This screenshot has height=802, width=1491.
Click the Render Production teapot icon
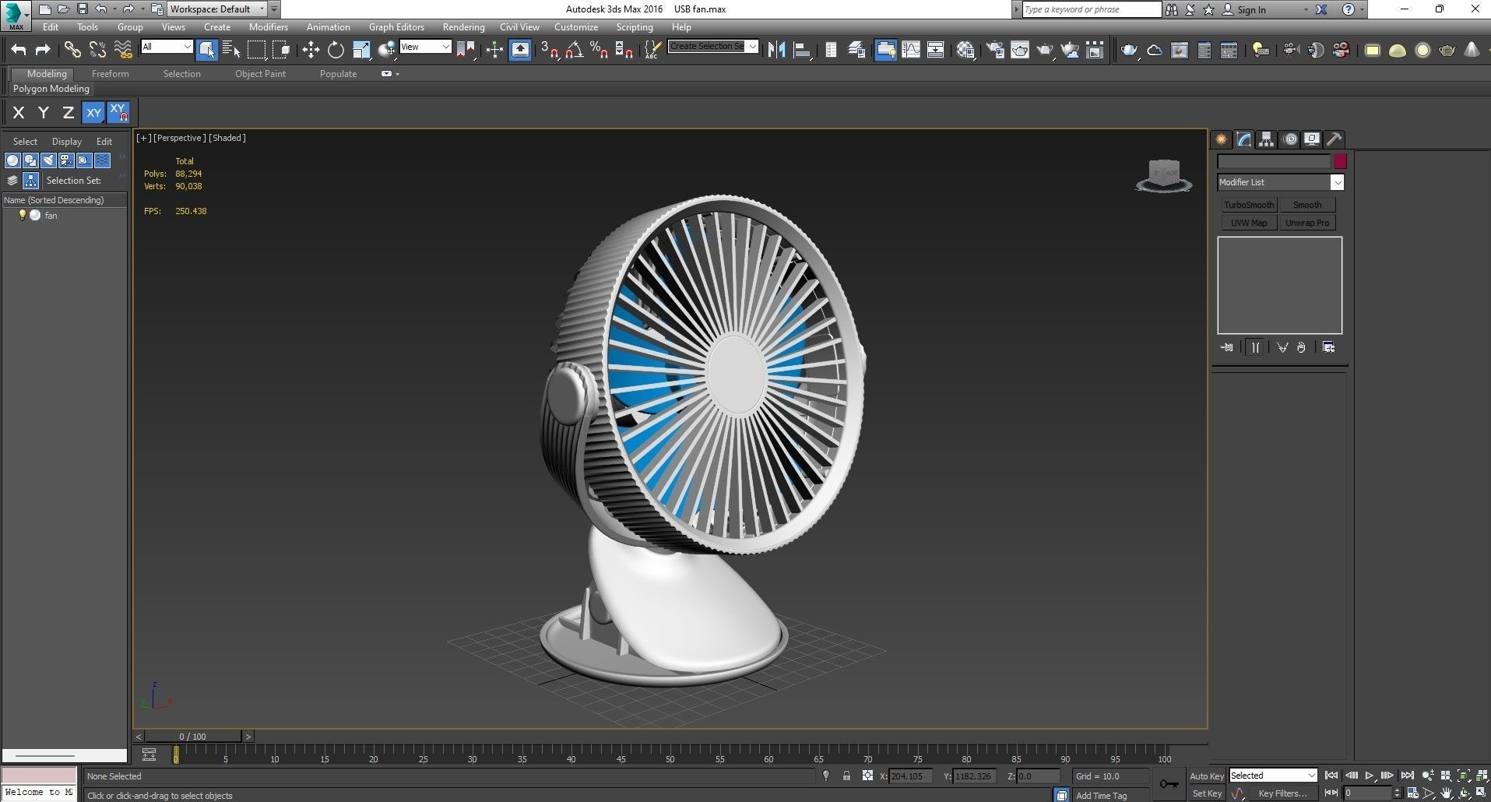coord(1045,50)
